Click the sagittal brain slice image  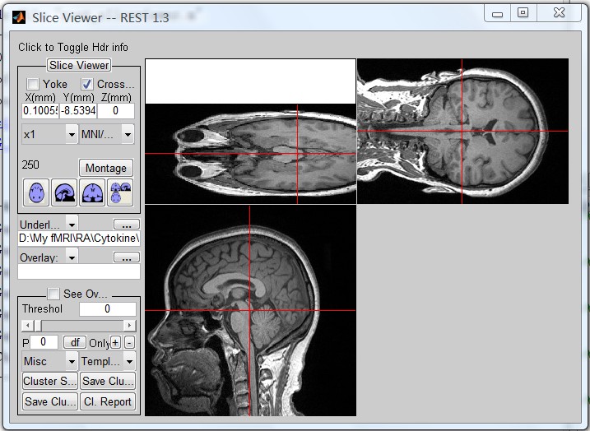pos(250,310)
